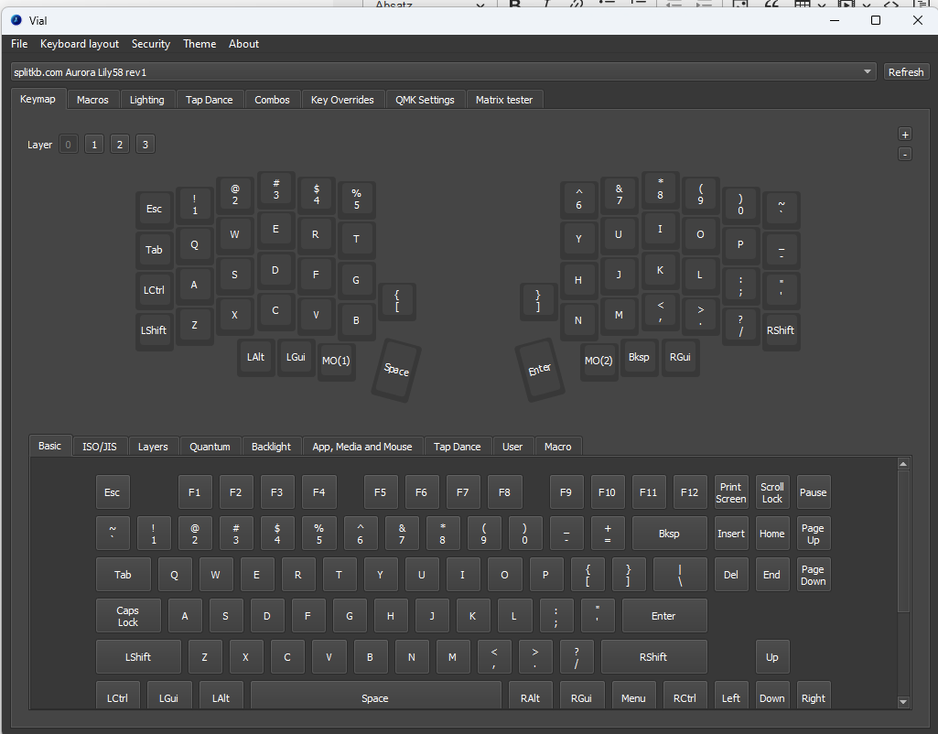Open the Matrix tester tab
The height and width of the screenshot is (734, 938).
[x=503, y=100]
